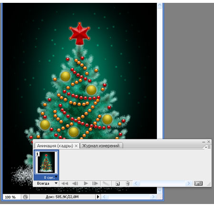
Task: Click document window right scroll arrow
Action: [153, 197]
